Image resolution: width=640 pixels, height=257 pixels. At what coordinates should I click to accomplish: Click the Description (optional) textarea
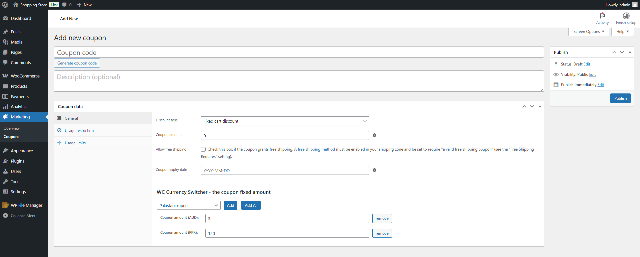(299, 81)
